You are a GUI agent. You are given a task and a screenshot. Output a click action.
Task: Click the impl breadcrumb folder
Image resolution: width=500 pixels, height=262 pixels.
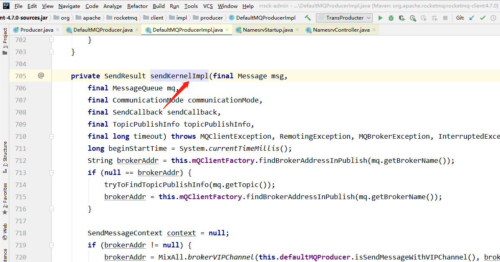(178, 18)
